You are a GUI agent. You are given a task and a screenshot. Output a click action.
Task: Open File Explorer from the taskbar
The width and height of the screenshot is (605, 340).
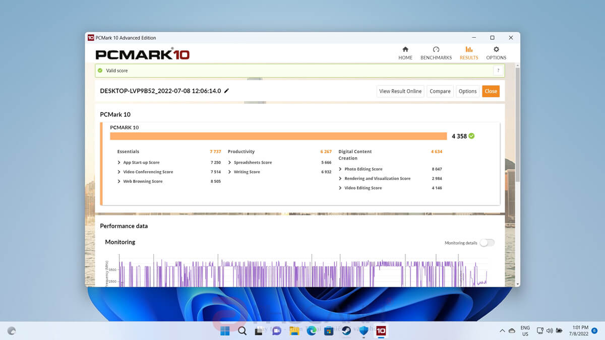click(294, 331)
